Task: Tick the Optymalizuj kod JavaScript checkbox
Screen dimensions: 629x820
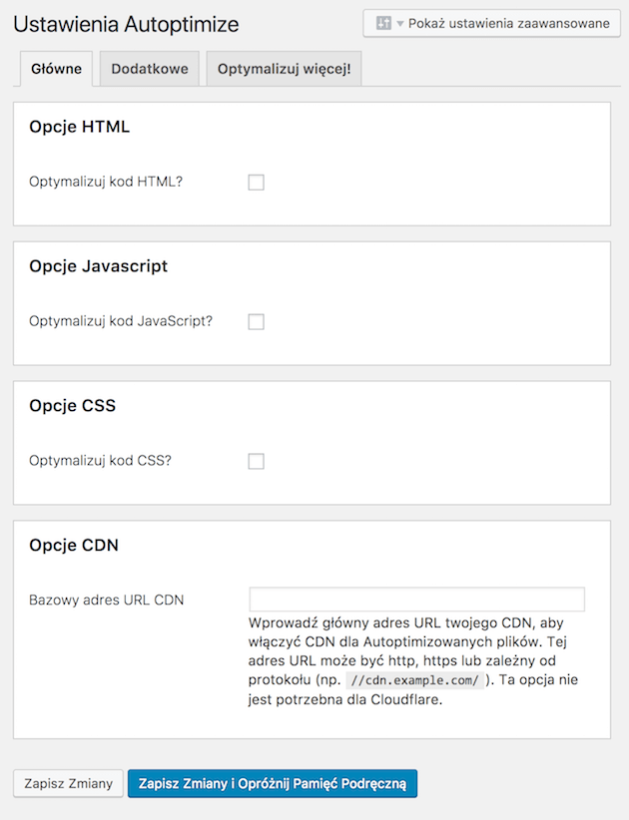Action: (x=256, y=321)
